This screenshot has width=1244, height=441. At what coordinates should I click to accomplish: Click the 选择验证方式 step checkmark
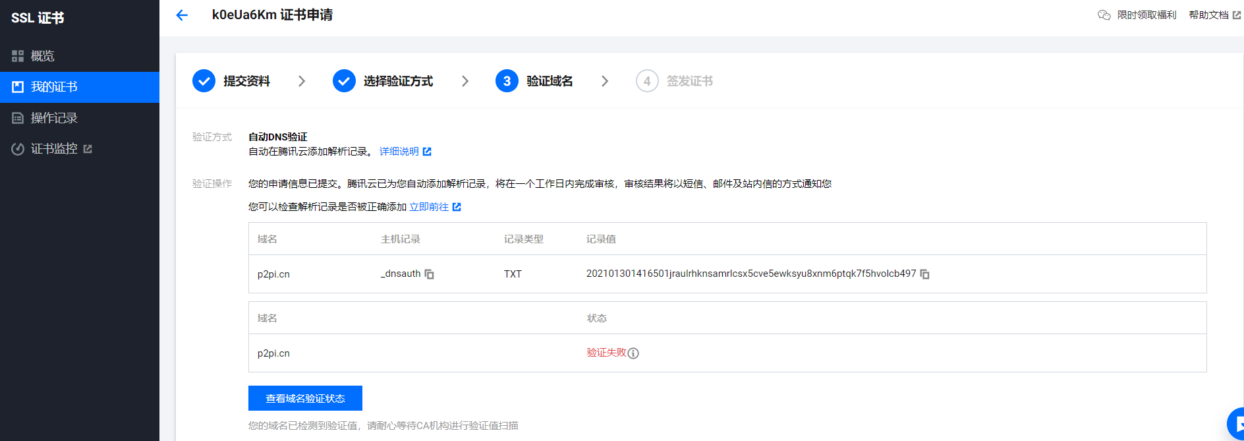[344, 81]
